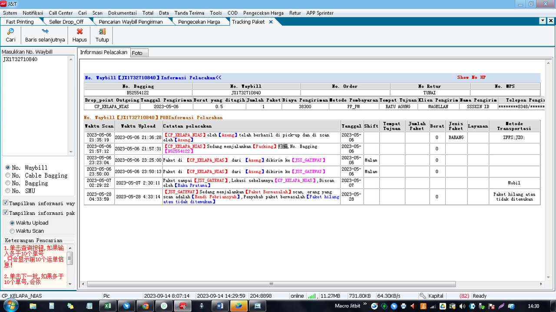Open the COD menu
556x312 pixels.
pos(232,13)
